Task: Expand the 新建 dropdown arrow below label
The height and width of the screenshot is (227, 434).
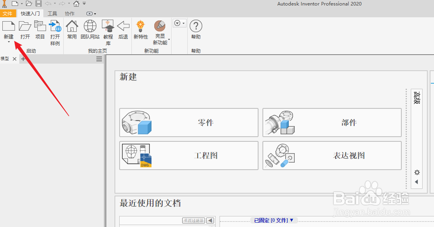Action: pyautogui.click(x=9, y=42)
